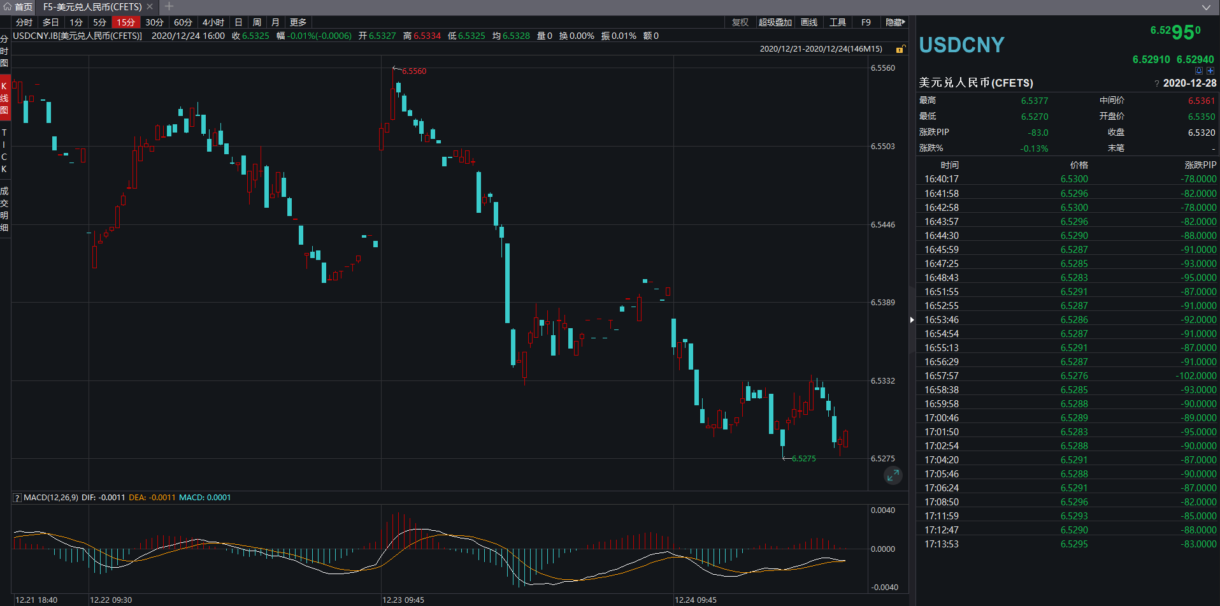Collapse the right panel using the white arrow
The width and height of the screenshot is (1220, 606).
click(912, 319)
